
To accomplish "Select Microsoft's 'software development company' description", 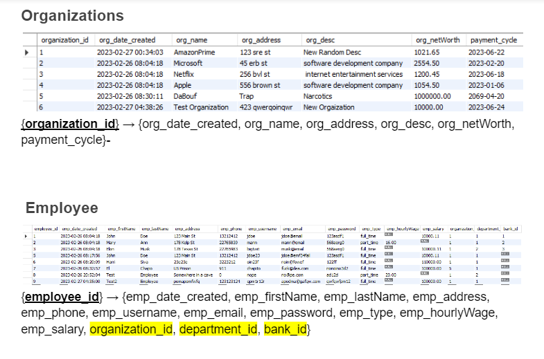I will click(353, 64).
